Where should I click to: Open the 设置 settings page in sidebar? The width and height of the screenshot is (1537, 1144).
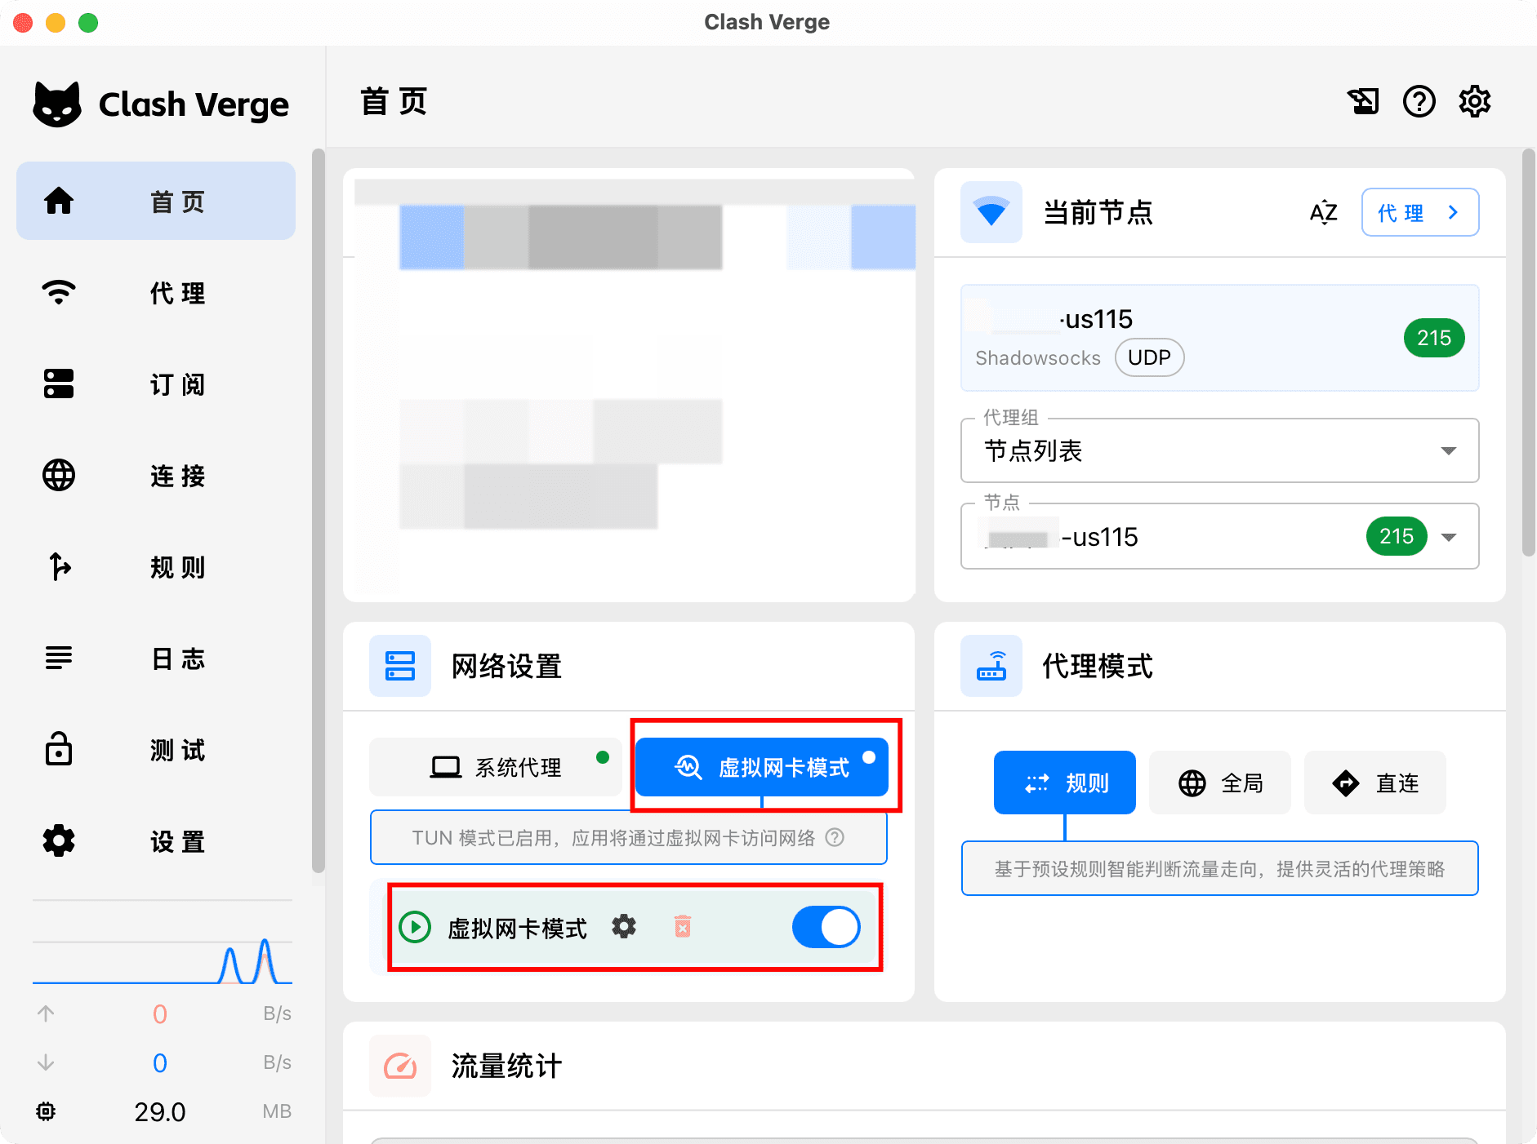pyautogui.click(x=156, y=840)
